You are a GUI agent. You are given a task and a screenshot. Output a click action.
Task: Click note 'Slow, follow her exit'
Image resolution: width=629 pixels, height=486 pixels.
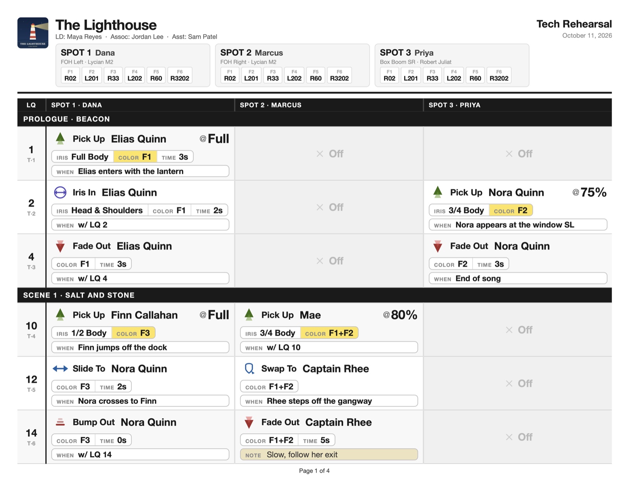tap(329, 455)
